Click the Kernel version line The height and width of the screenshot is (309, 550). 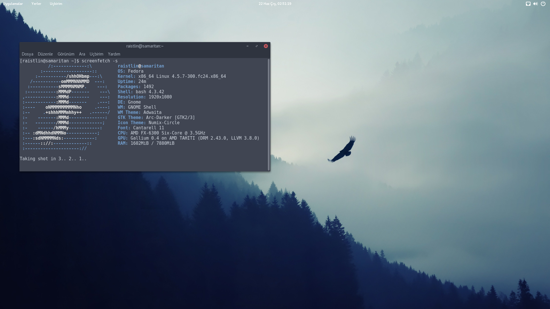coord(172,76)
